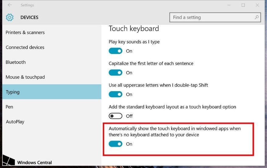
Task: Maximize the Settings window
Action: tap(243, 5)
